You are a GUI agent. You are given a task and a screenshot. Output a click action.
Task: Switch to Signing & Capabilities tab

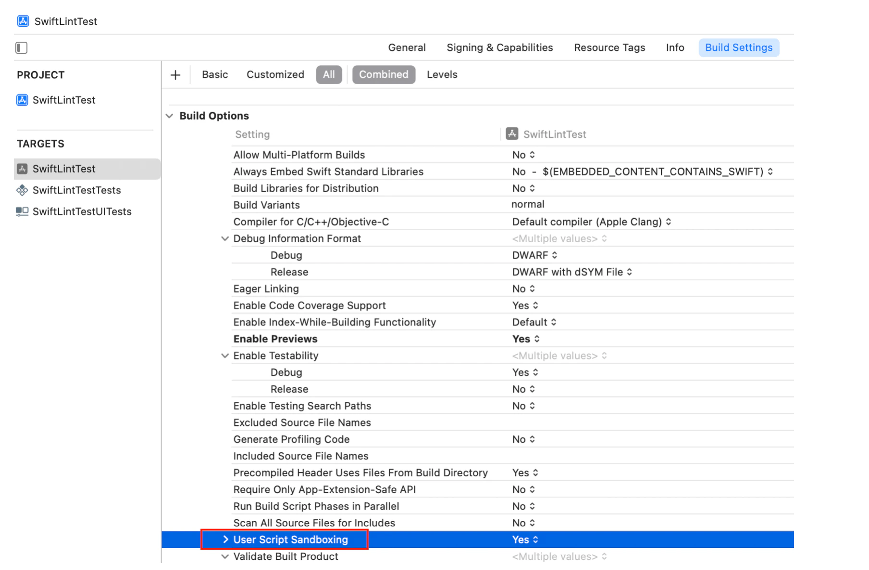[499, 48]
